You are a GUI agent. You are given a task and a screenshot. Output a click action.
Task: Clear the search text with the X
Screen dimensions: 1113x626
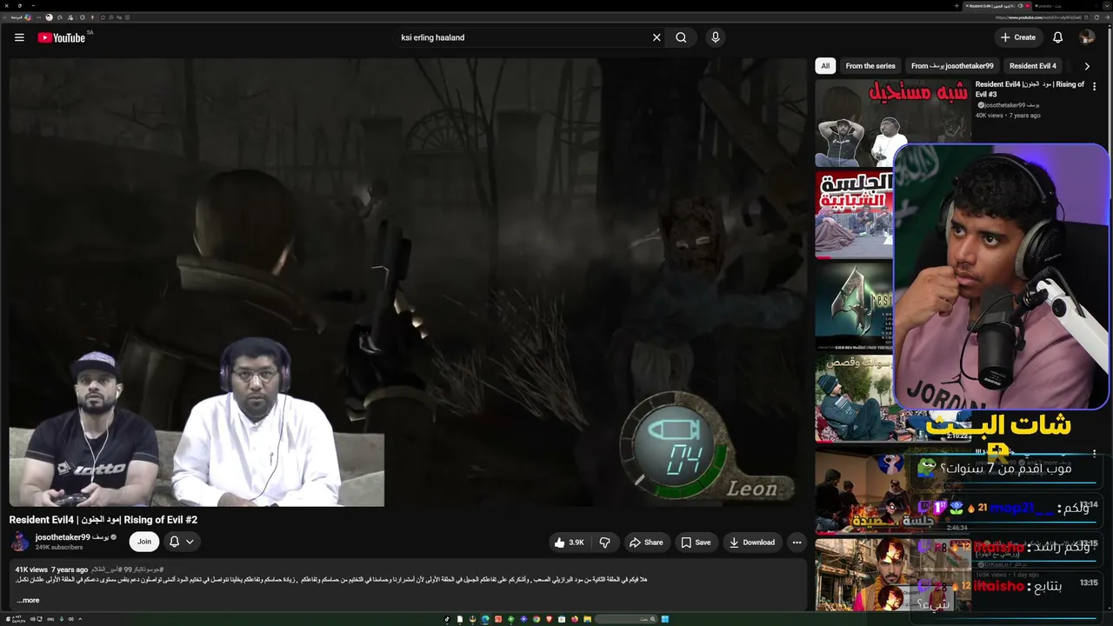656,37
